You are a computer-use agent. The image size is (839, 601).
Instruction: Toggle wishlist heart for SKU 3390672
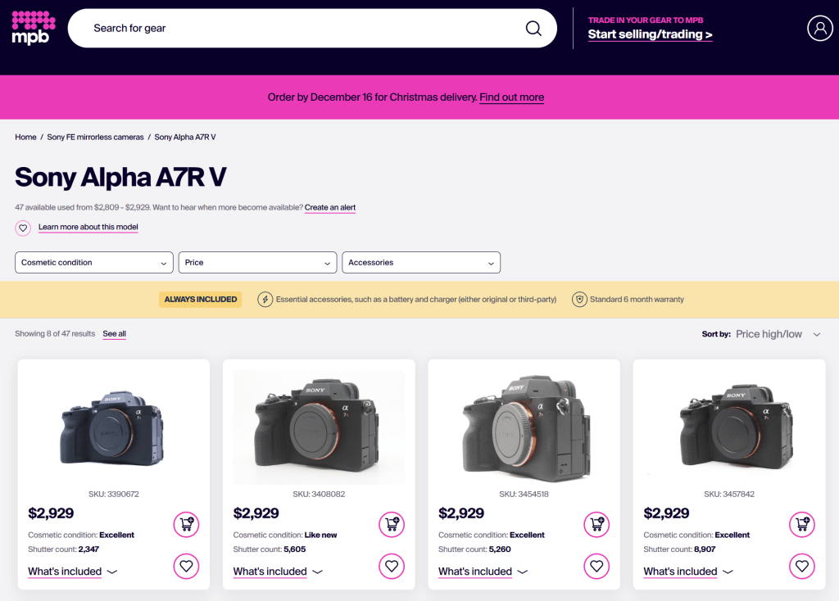tap(186, 566)
